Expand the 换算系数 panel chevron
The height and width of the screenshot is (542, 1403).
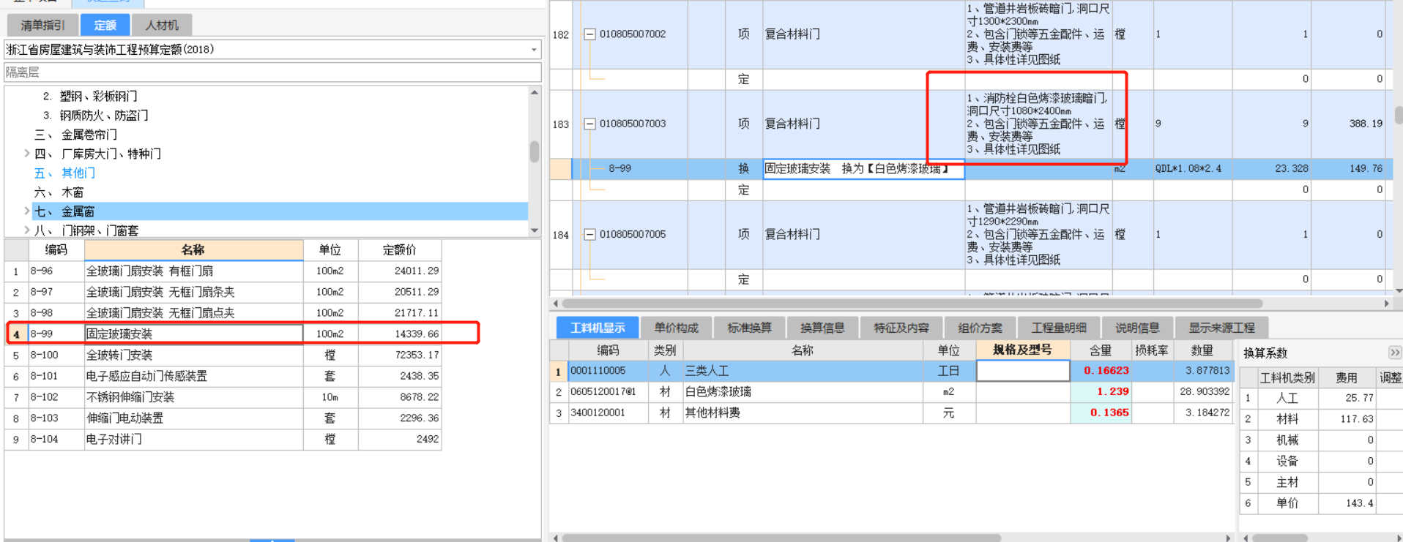pyautogui.click(x=1394, y=353)
